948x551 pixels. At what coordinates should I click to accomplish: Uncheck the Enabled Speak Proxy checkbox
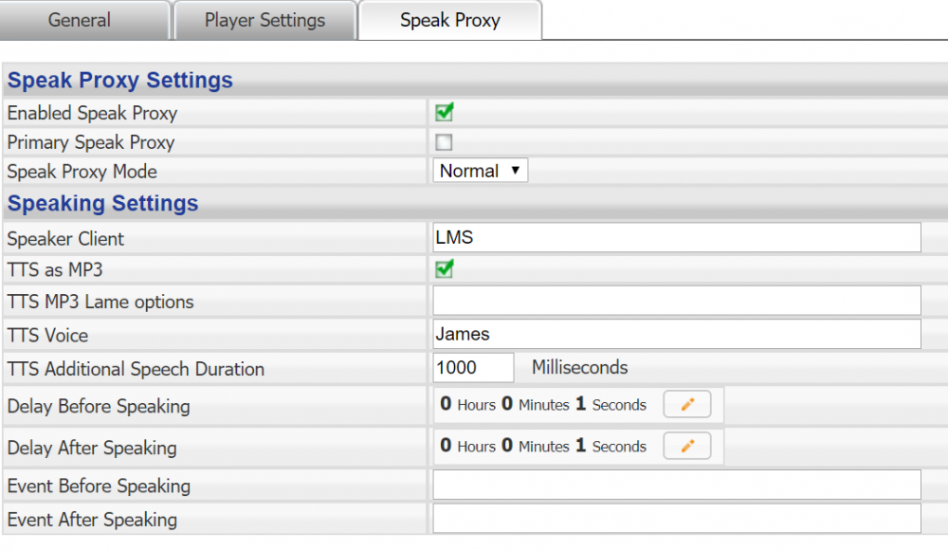pos(444,113)
